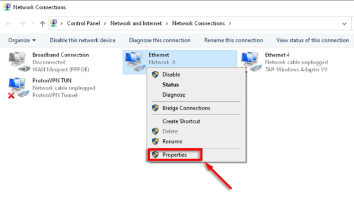Click the Back arrow navigation icon

click(x=9, y=23)
